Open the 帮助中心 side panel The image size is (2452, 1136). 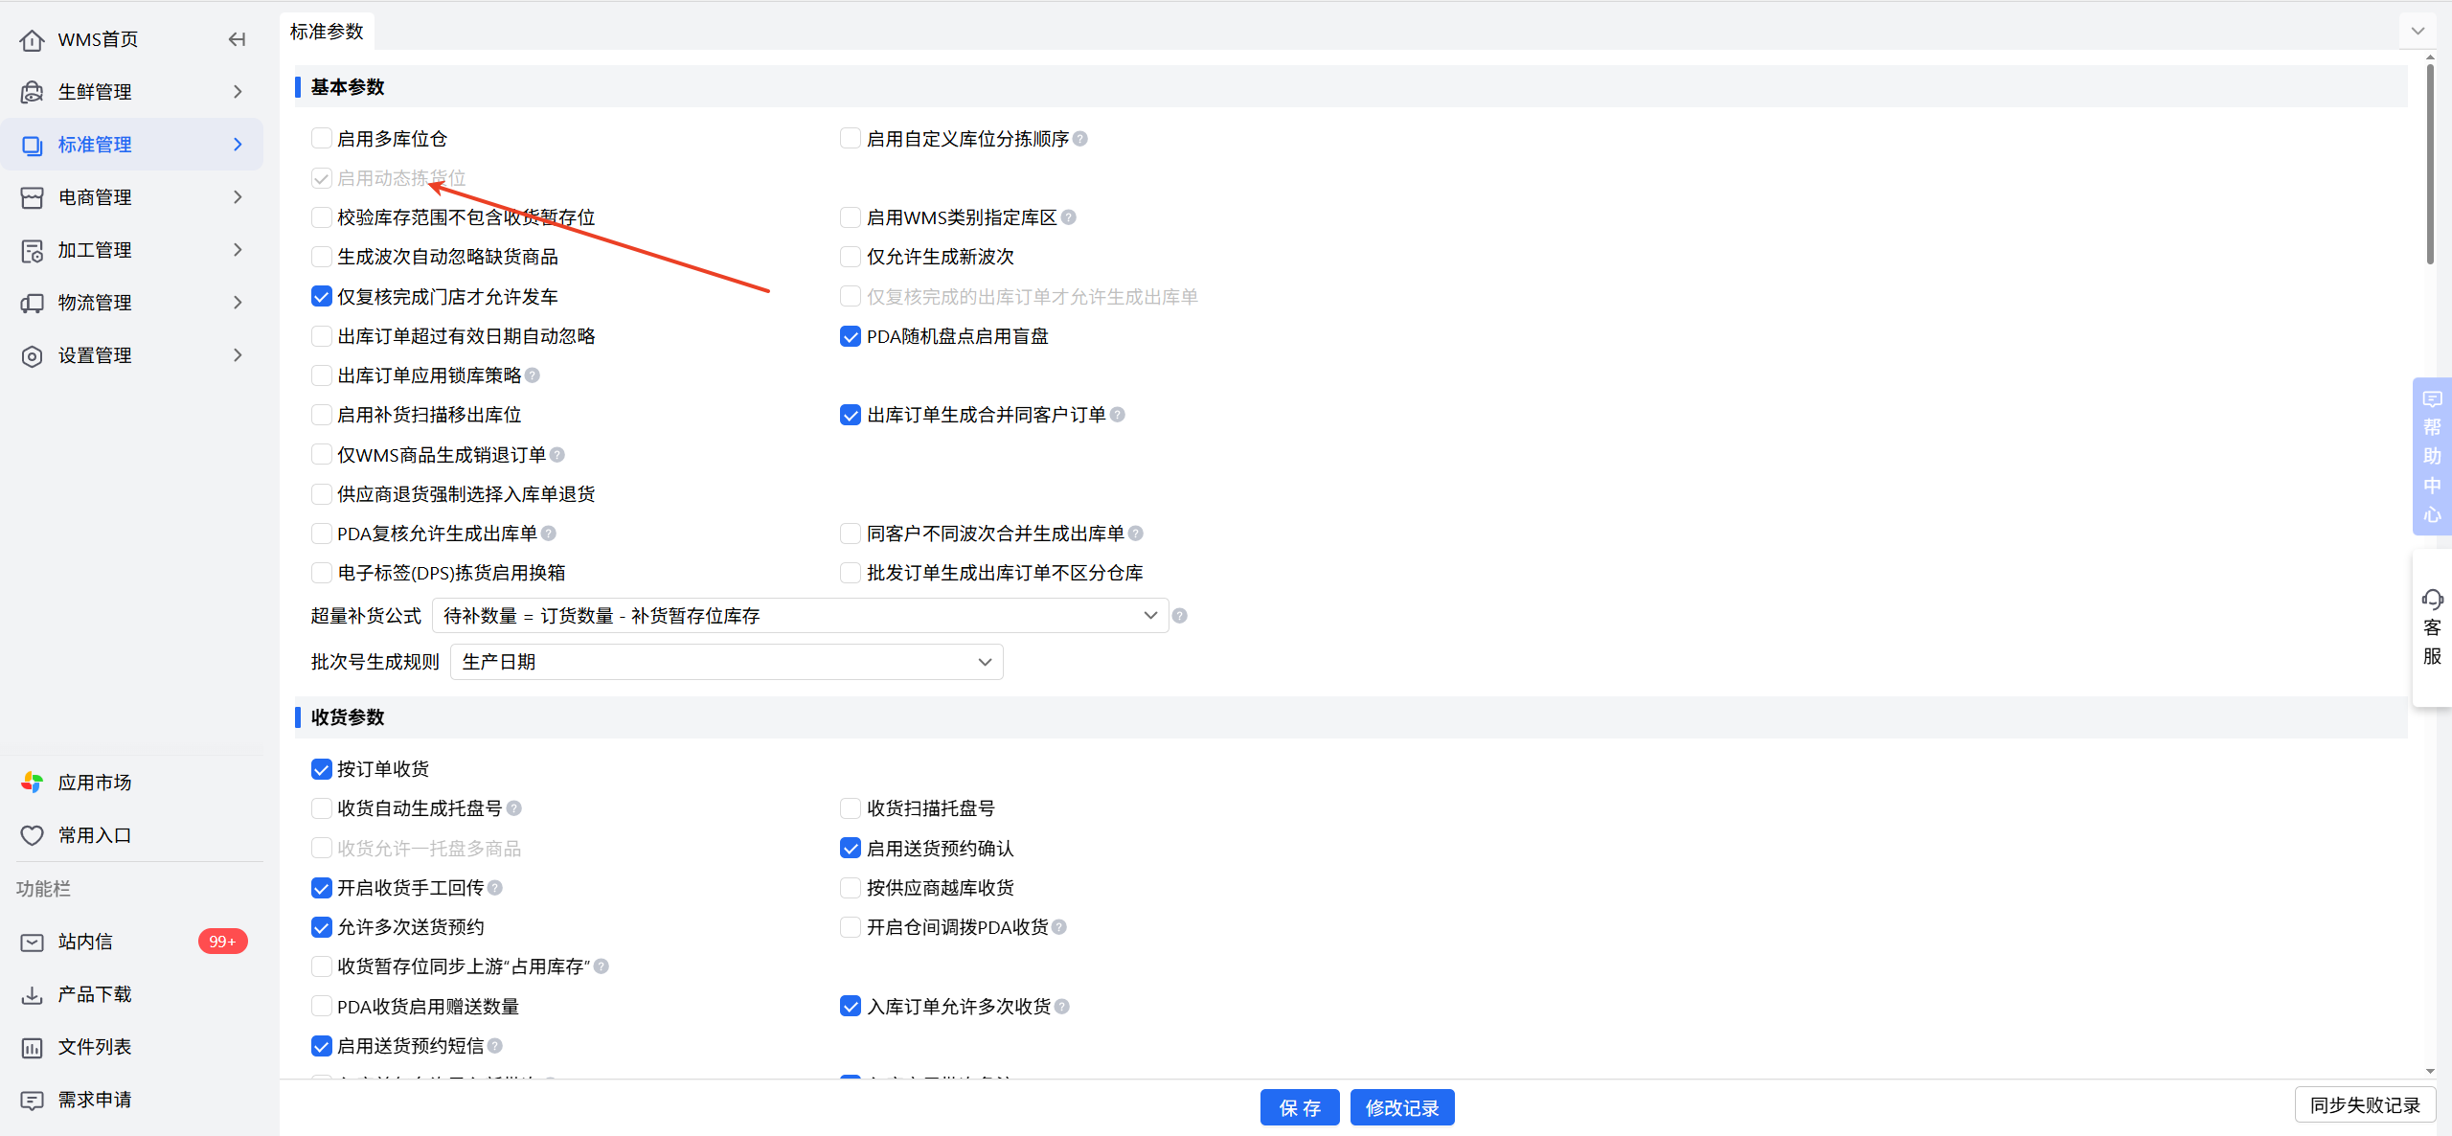click(2432, 456)
